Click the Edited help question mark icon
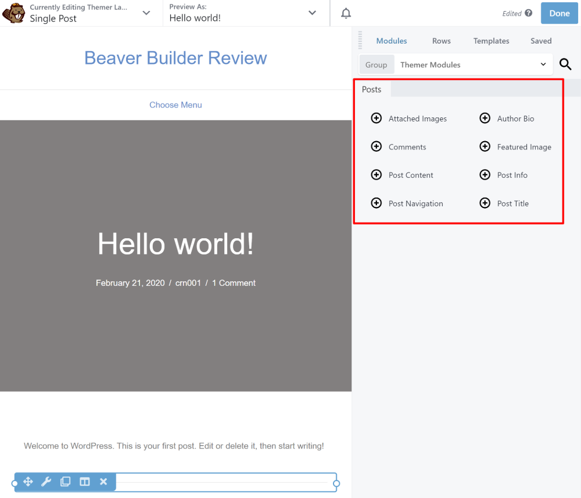581x498 pixels. pyautogui.click(x=528, y=13)
